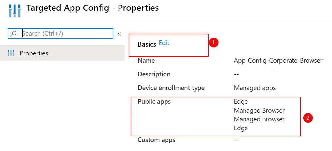Click the Custom apps label
The height and width of the screenshot is (151, 332).
tap(156, 140)
